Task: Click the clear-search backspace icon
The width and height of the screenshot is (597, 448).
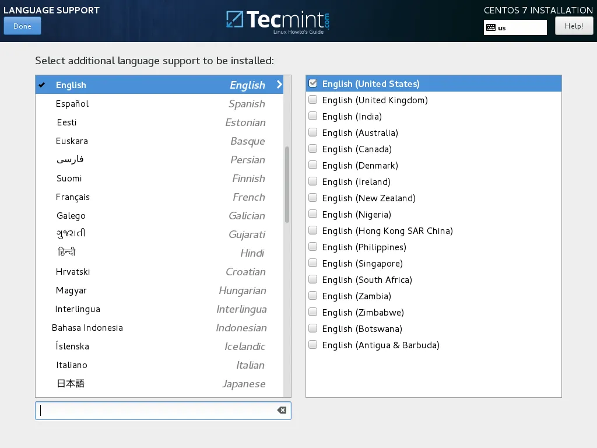Action: click(282, 410)
